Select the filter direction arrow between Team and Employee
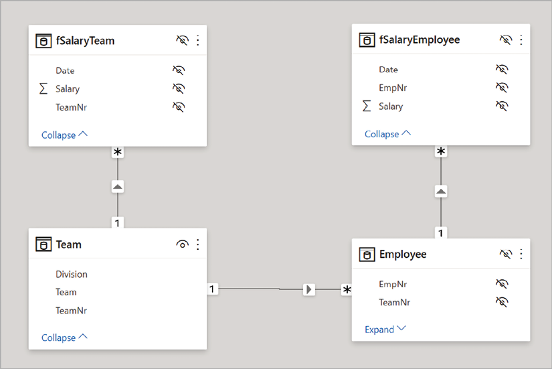 click(309, 289)
